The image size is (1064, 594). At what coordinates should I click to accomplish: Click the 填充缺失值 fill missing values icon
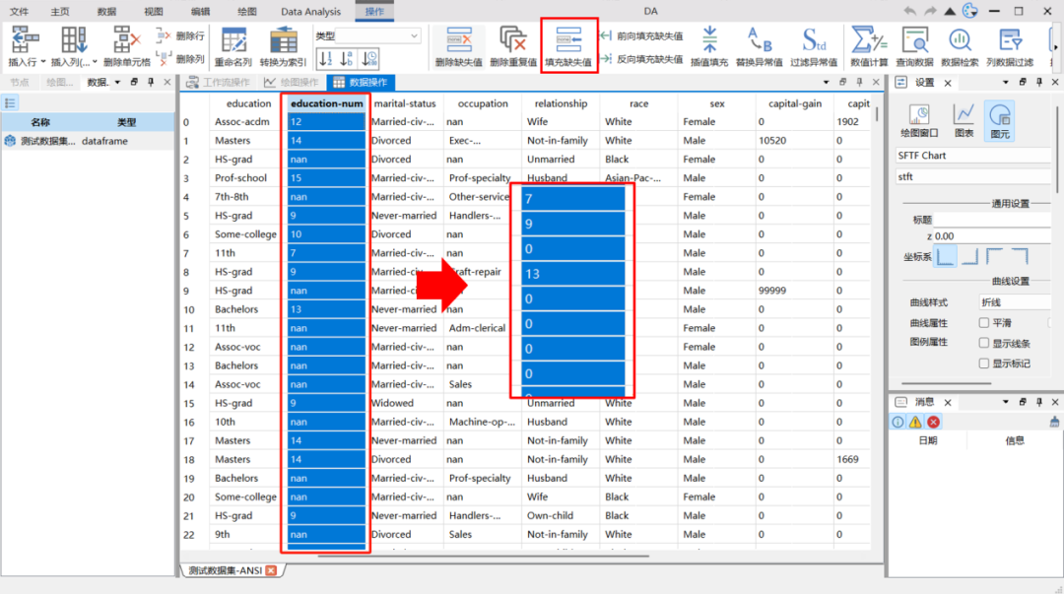pyautogui.click(x=568, y=40)
